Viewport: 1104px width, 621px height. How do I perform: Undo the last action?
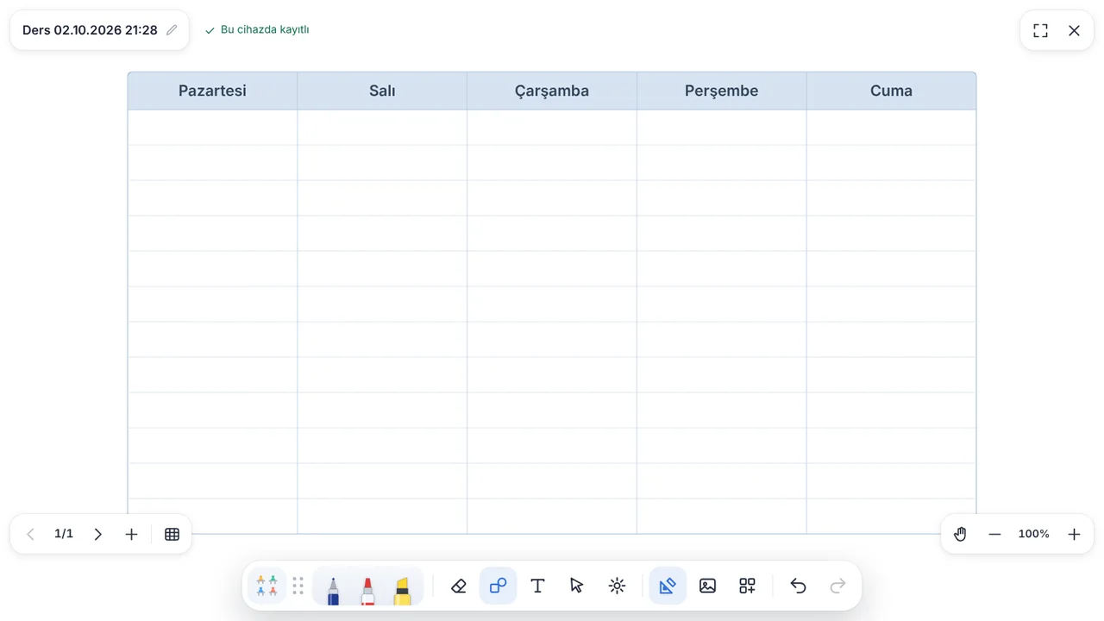[x=798, y=586]
